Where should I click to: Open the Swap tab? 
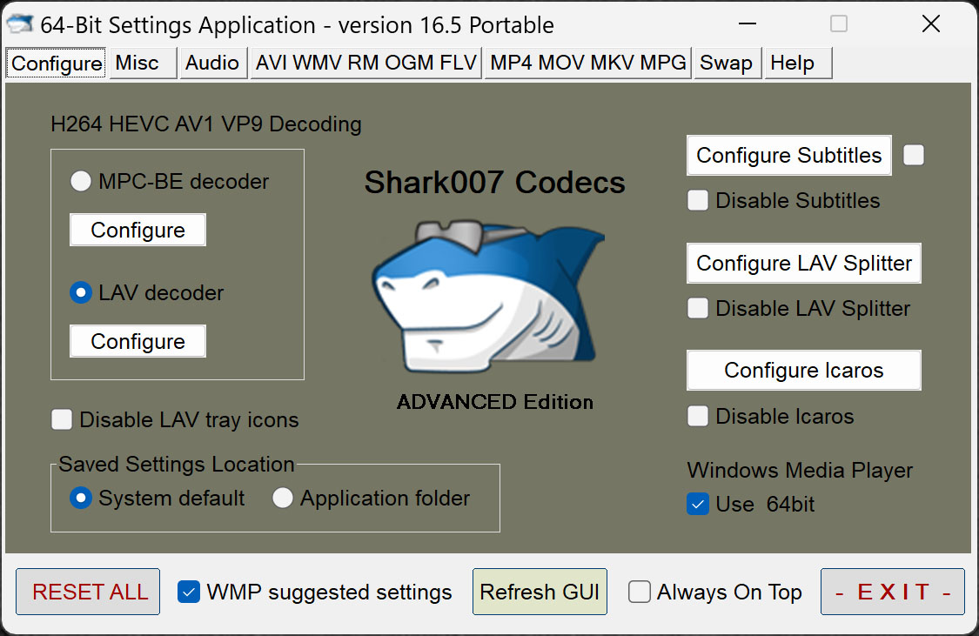726,64
